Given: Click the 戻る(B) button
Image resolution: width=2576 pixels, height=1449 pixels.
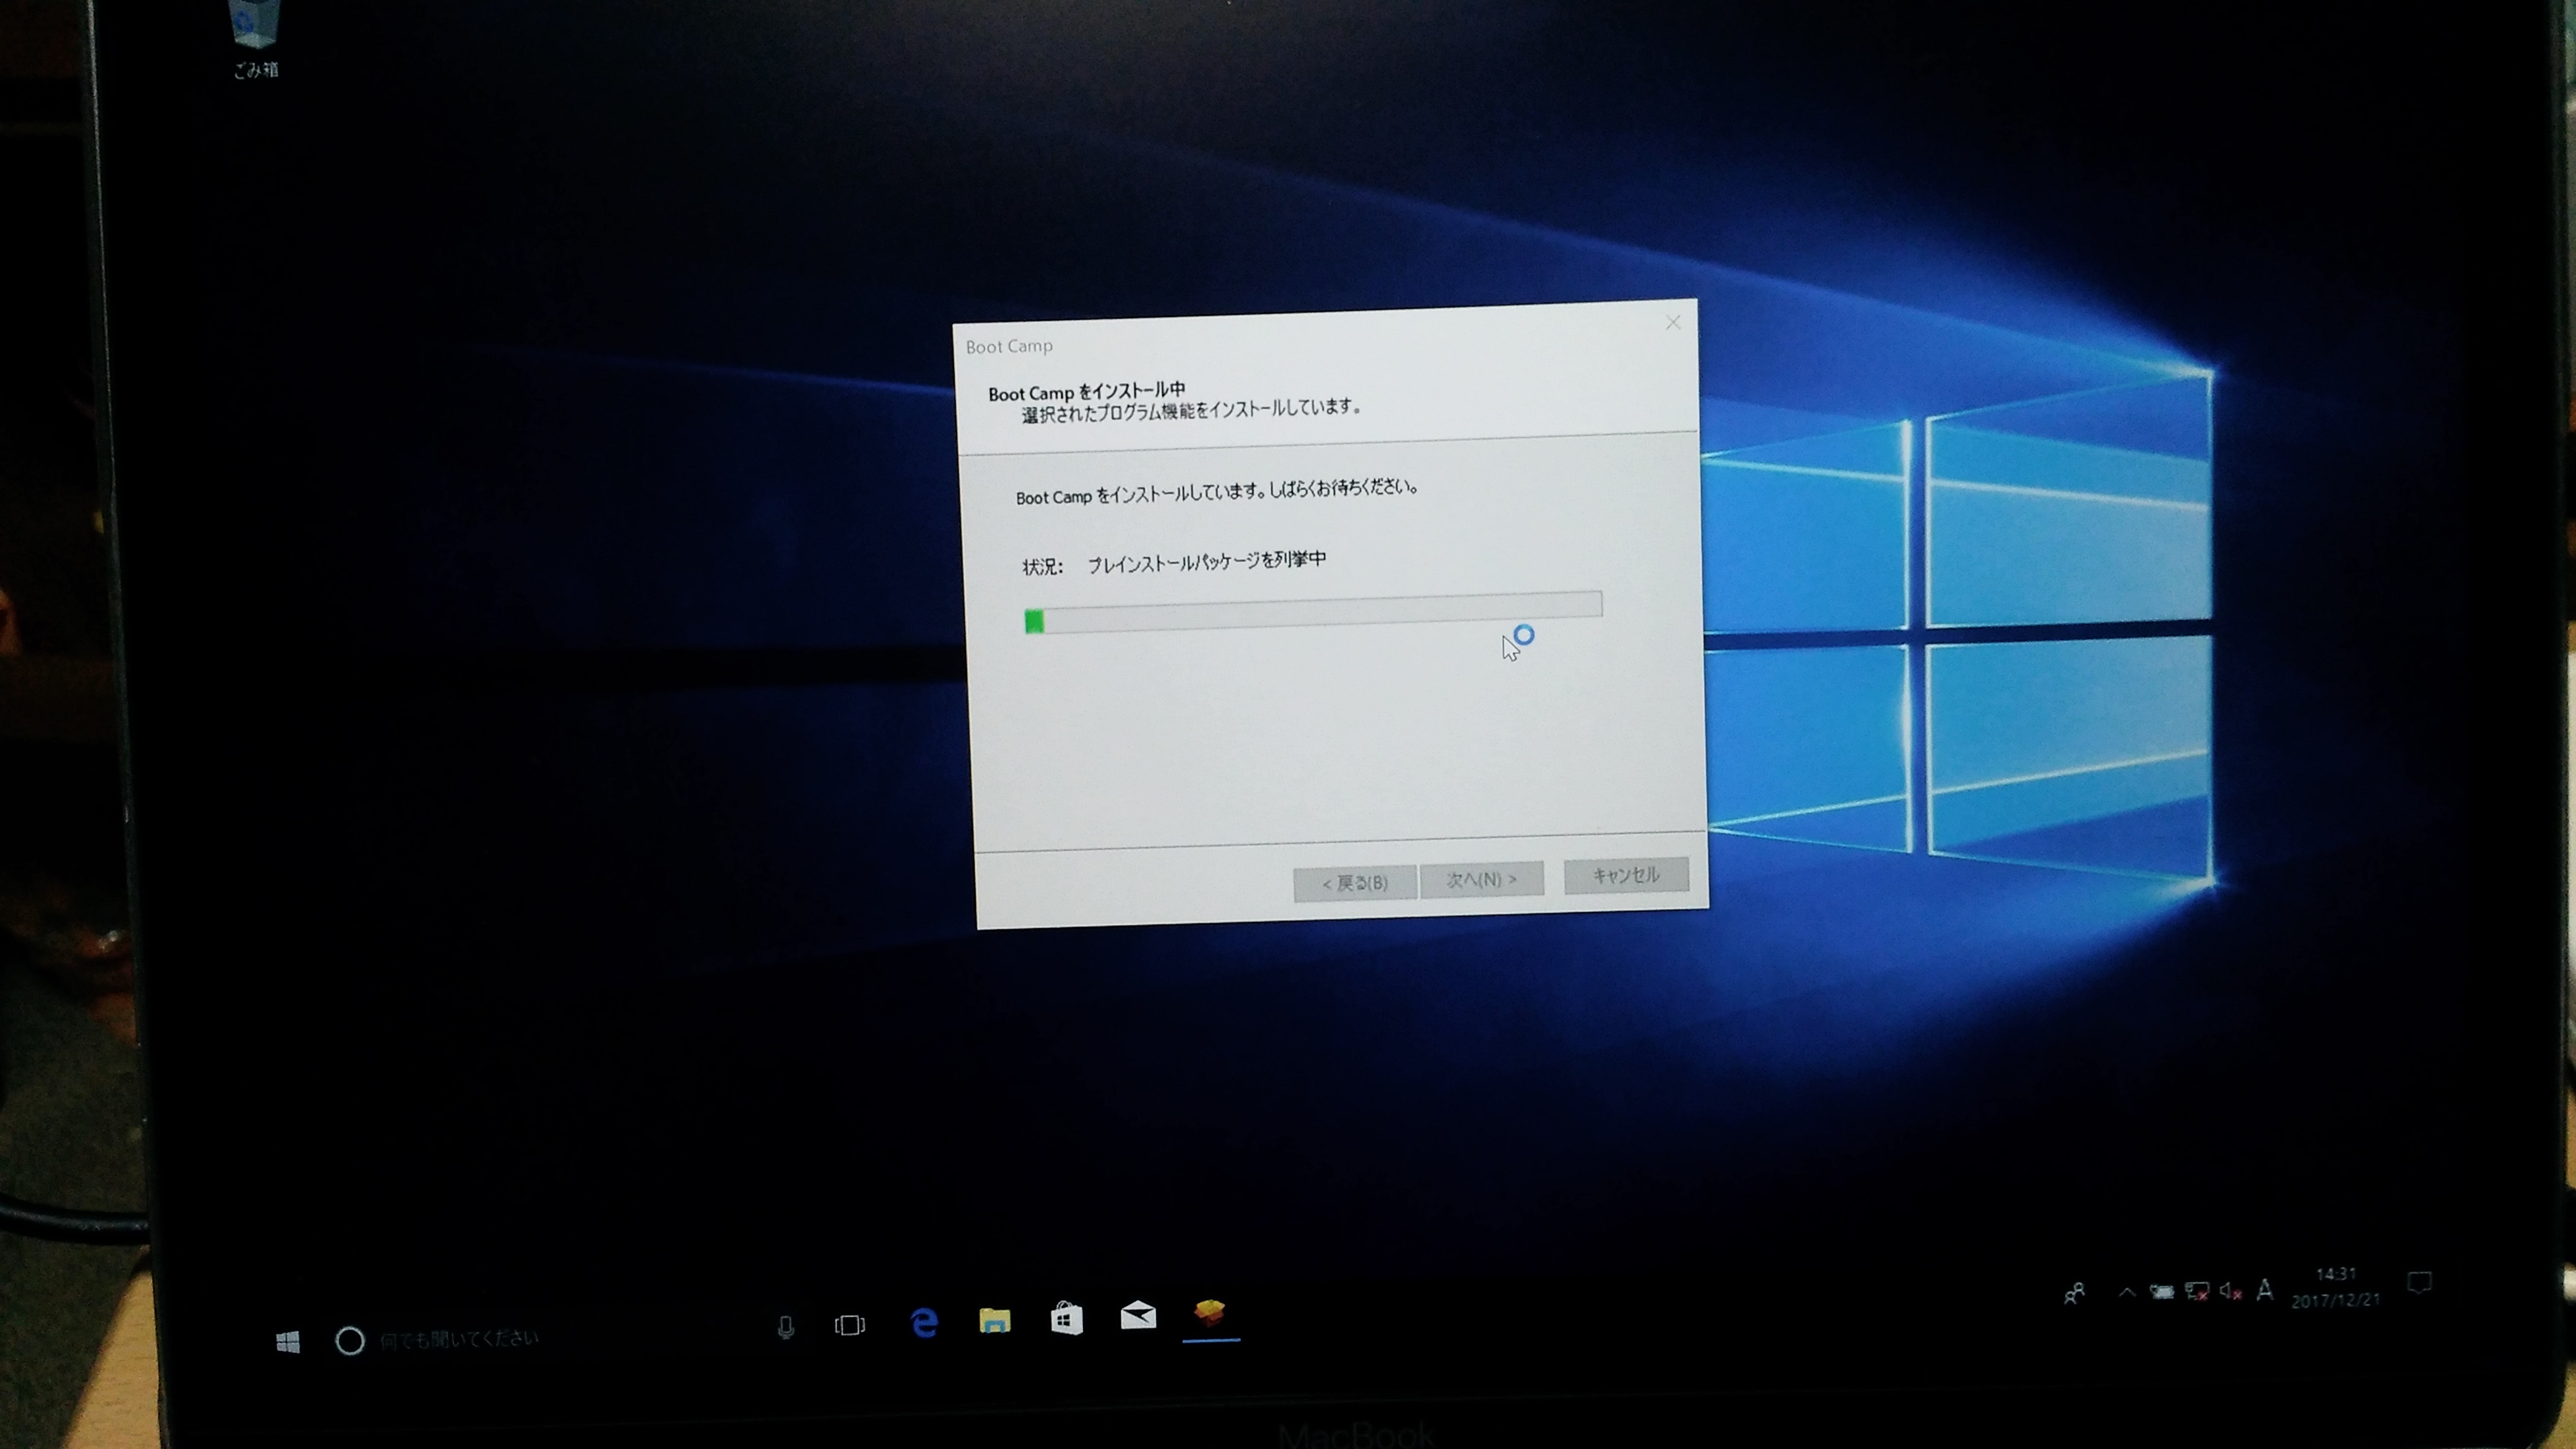Looking at the screenshot, I should [1355, 883].
